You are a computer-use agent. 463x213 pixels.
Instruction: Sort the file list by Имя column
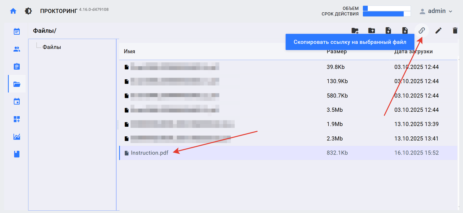[129, 52]
